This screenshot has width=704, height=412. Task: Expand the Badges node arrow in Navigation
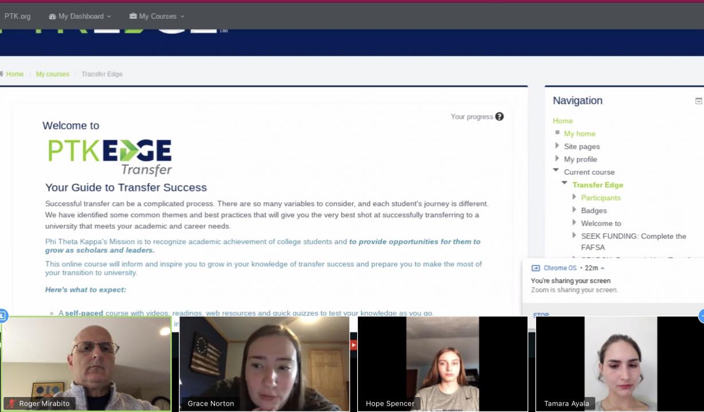point(574,210)
